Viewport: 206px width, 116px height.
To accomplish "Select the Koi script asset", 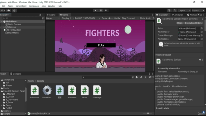I will pos(60,92).
